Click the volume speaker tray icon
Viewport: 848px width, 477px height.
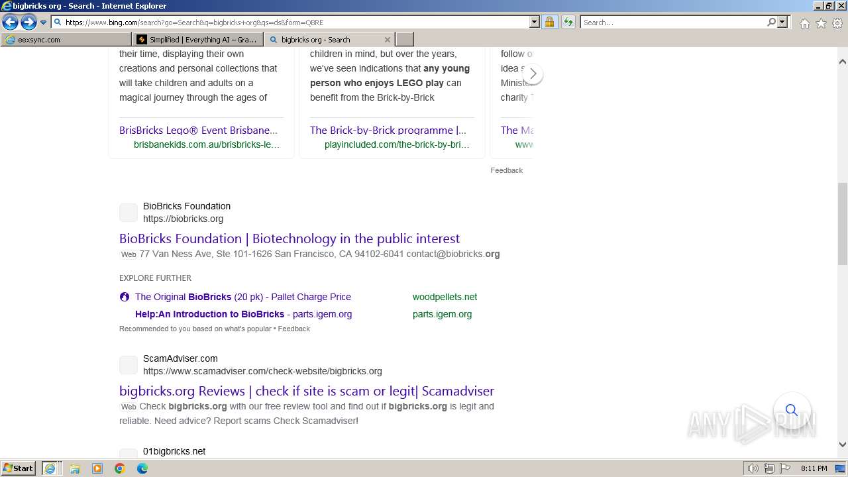pyautogui.click(x=753, y=468)
